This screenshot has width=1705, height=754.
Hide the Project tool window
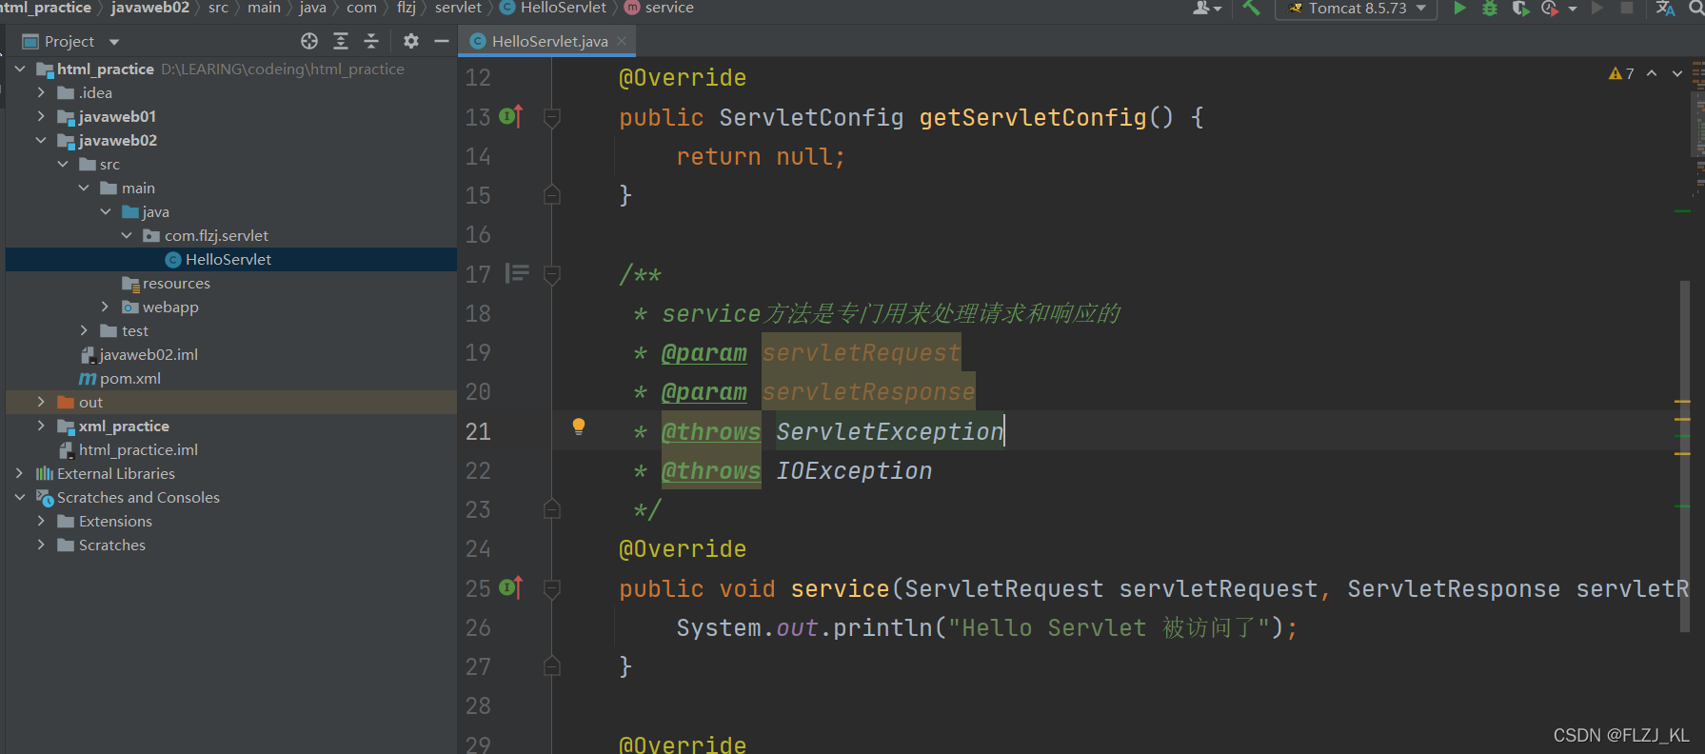pos(442,41)
